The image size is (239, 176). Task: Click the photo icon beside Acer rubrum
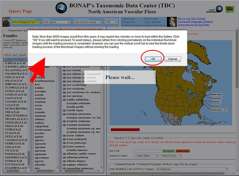64,71
